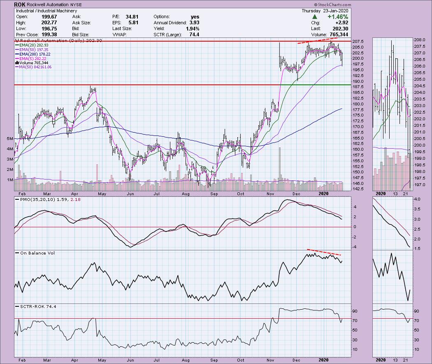Click the MA(50) 842161.06 legend entry
The height and width of the screenshot is (364, 432).
(33, 67)
